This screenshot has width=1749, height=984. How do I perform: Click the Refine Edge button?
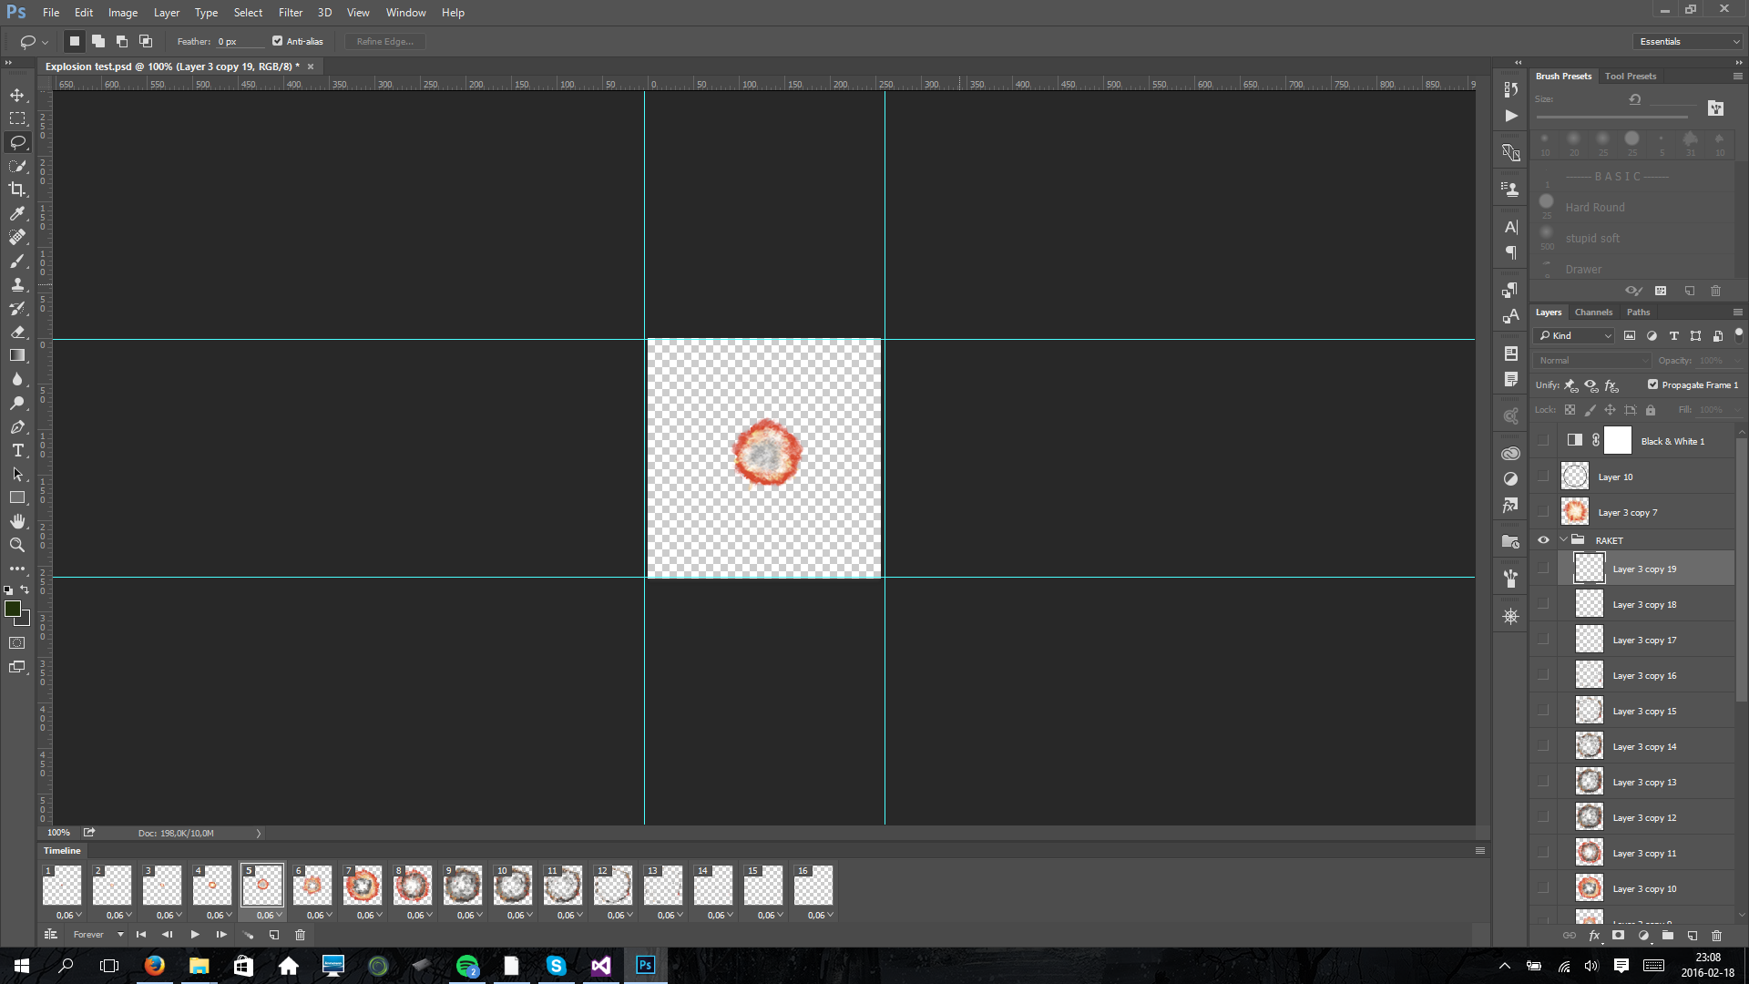point(384,41)
